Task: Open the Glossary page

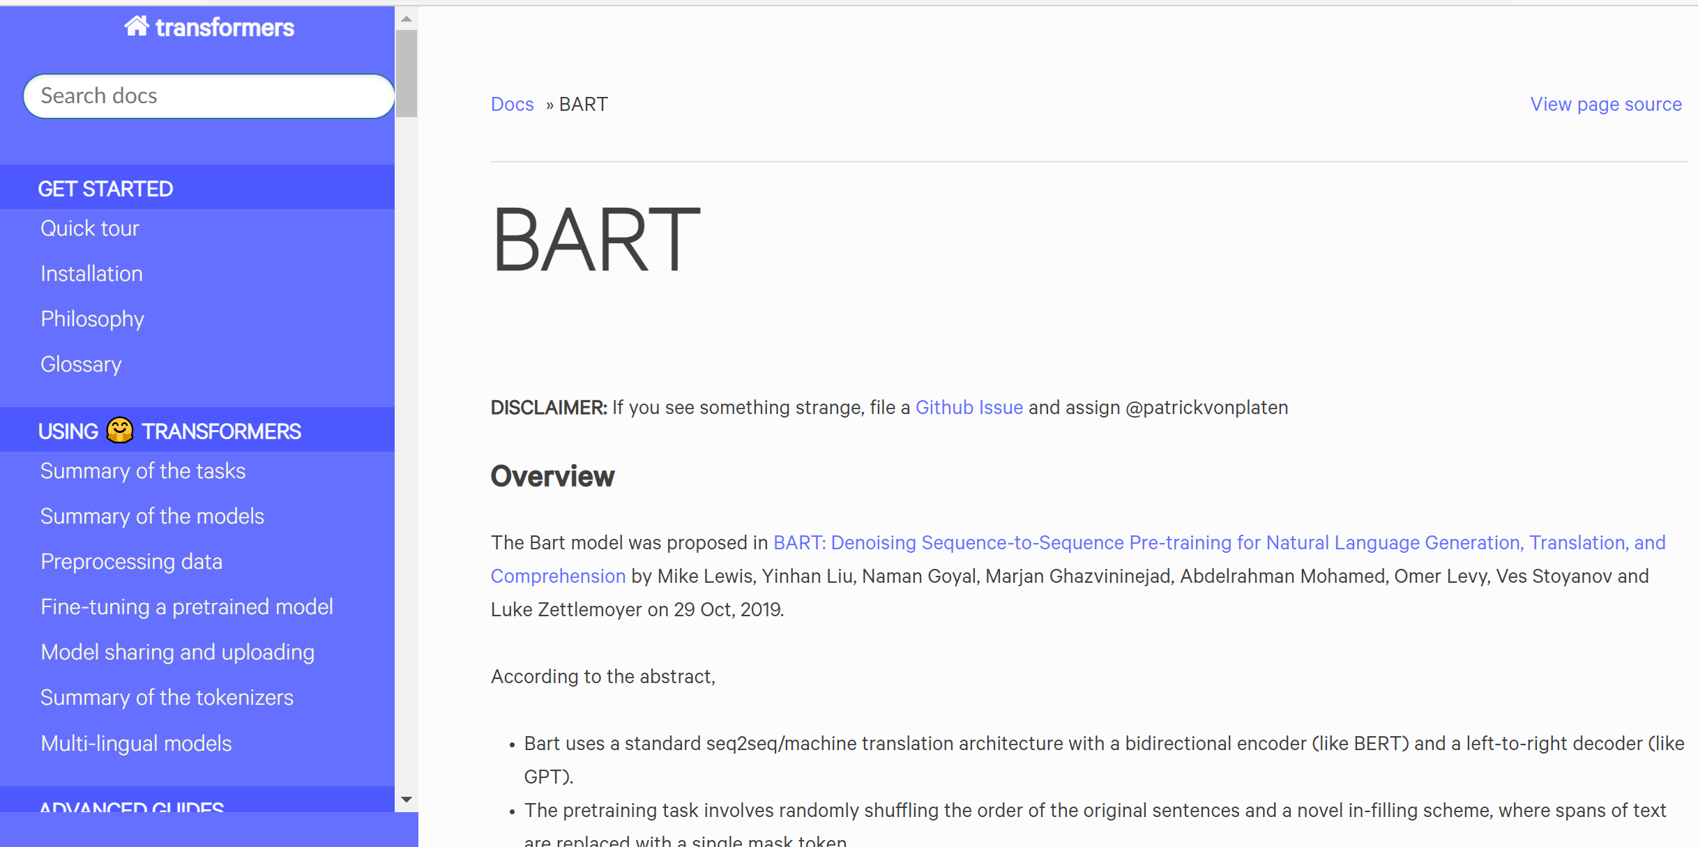Action: pos(81,365)
